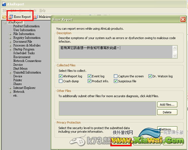Select etc. in the tree
The image size is (188, 150).
click(x=16, y=96)
